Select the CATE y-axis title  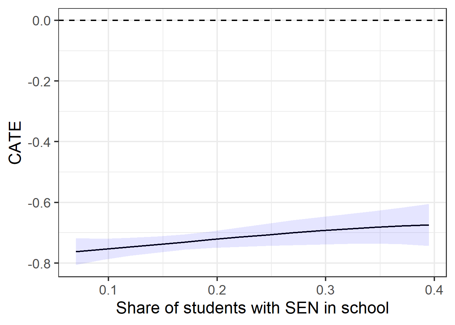click(x=15, y=143)
